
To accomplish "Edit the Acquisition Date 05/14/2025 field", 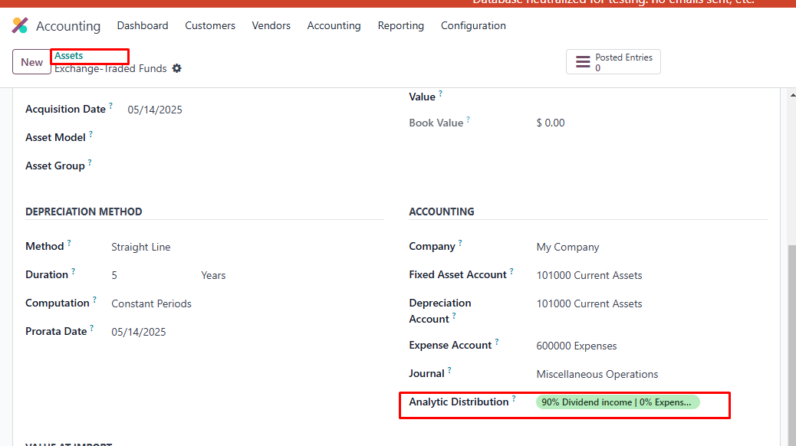I will 155,110.
